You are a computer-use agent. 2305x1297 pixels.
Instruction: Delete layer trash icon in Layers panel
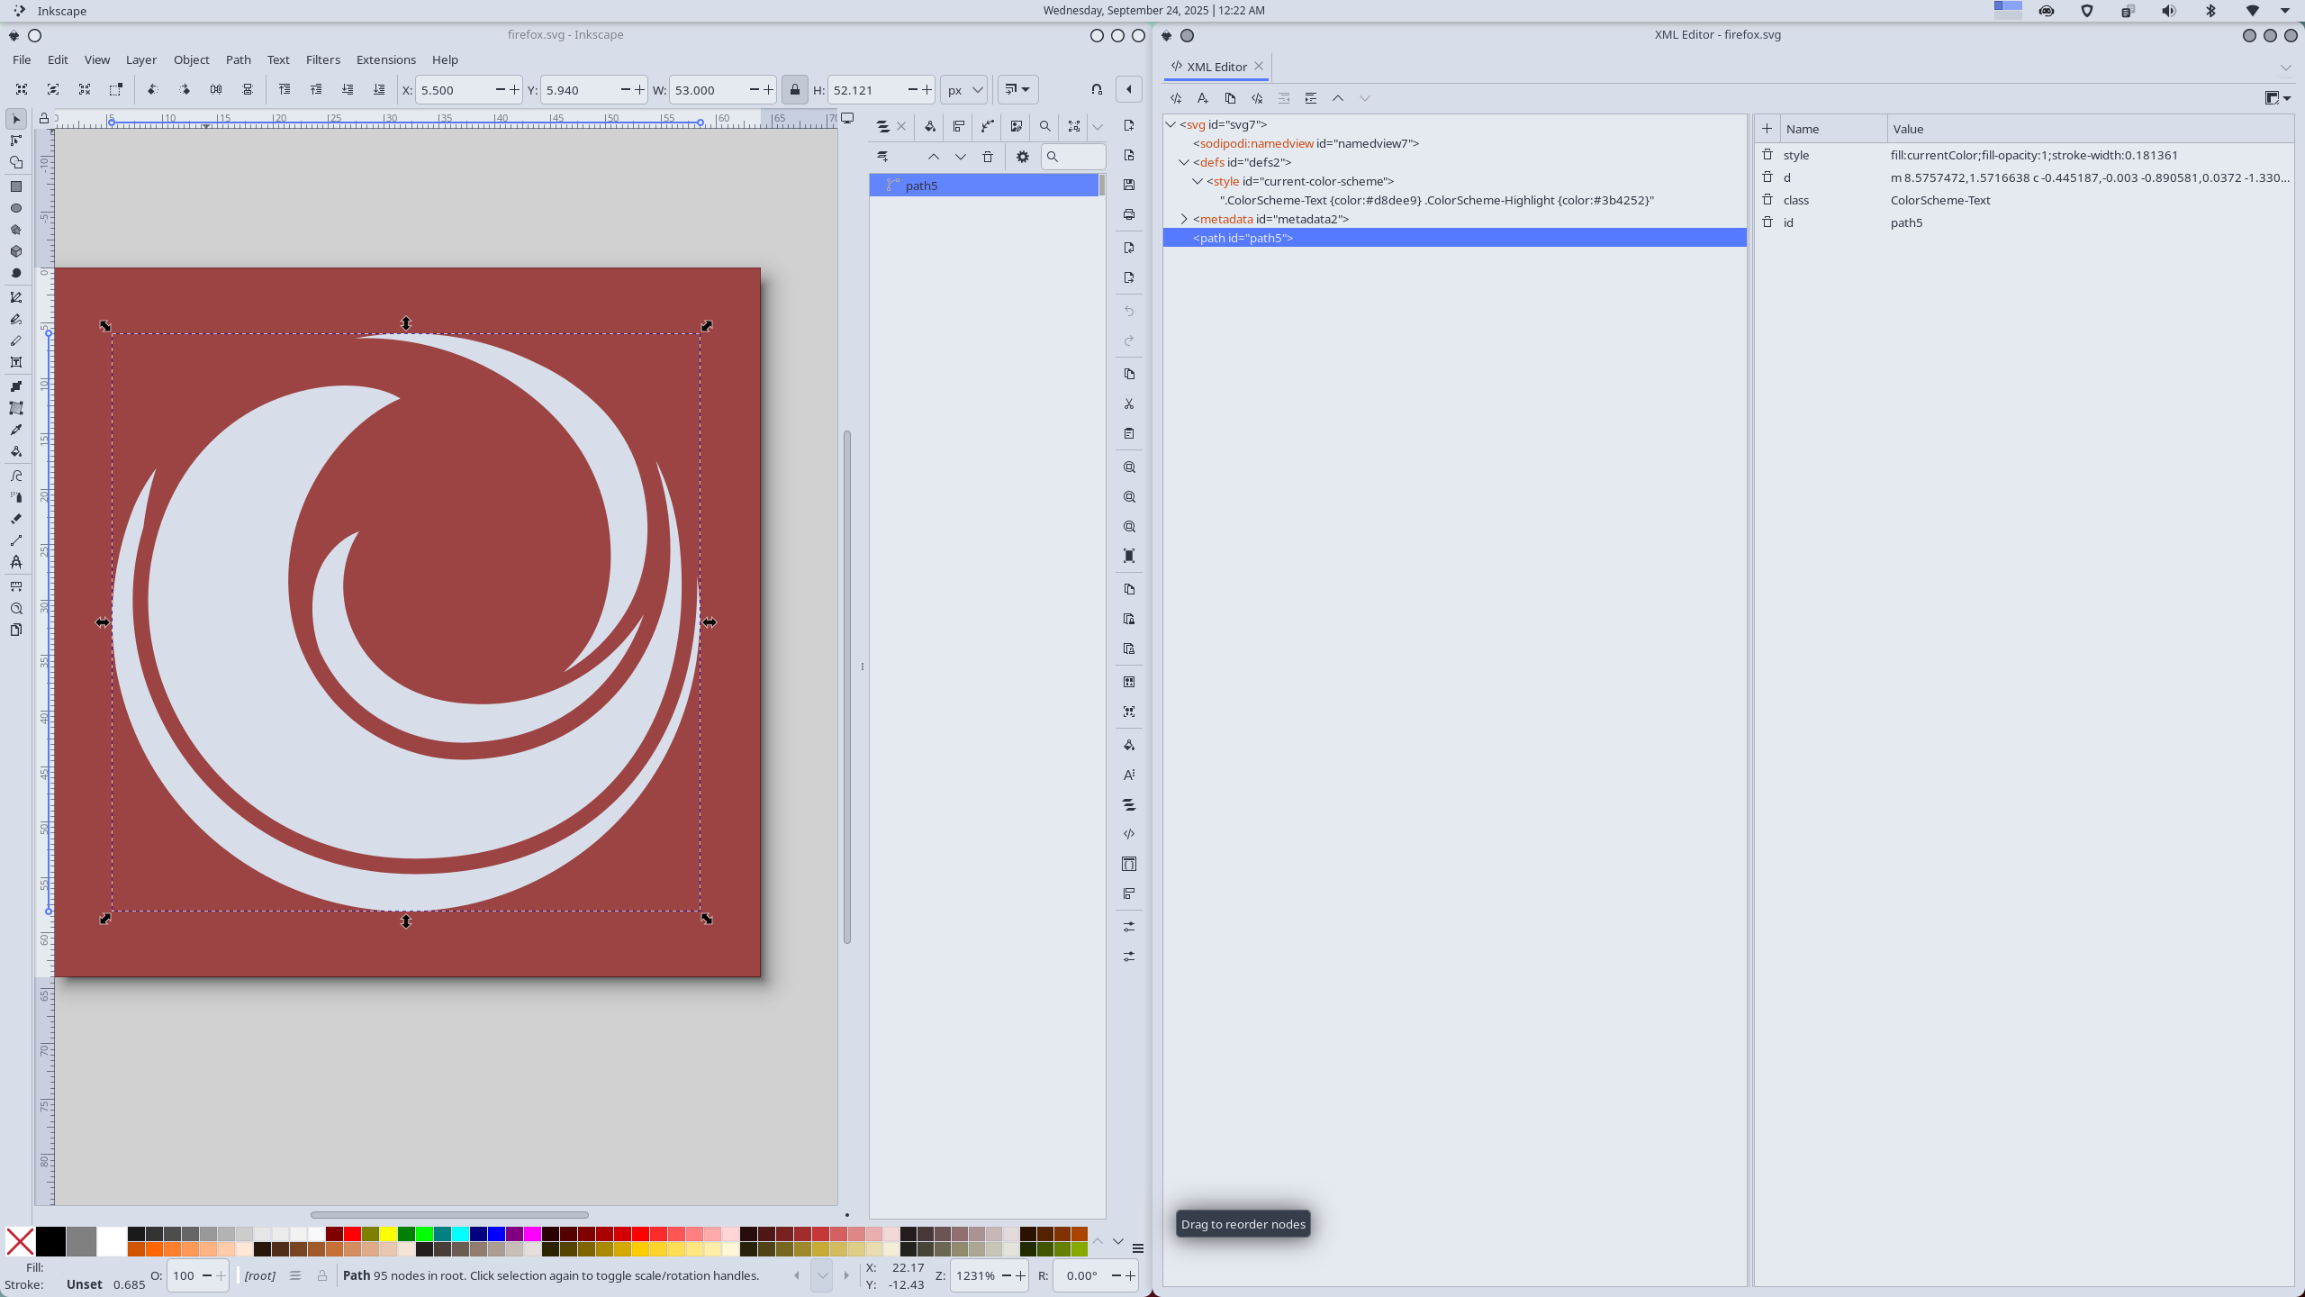988,157
